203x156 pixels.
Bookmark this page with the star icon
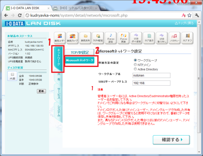coord(189,15)
